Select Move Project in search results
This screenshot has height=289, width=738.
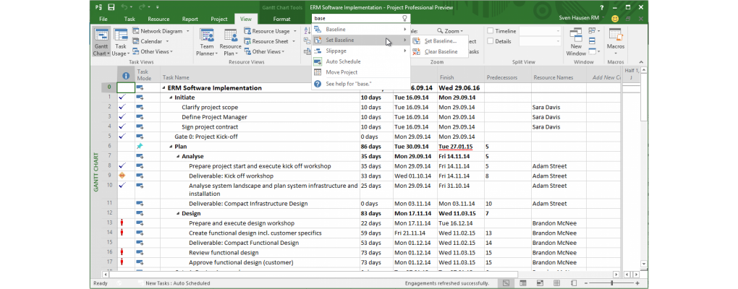(x=360, y=72)
